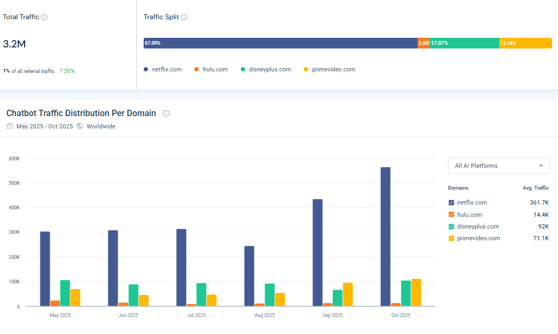This screenshot has width=558, height=334.
Task: Click the primevideo.com legend dot
Action: tap(305, 69)
